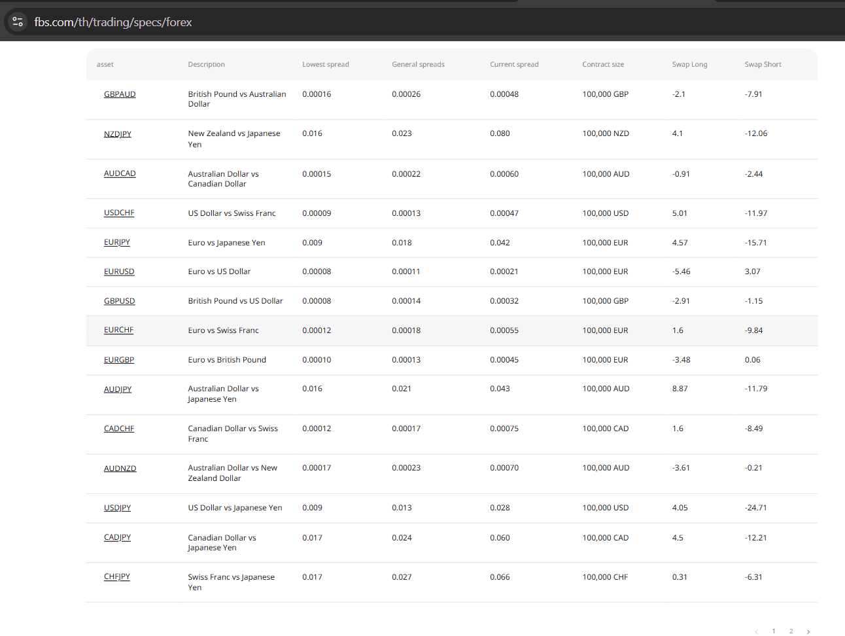Image resolution: width=845 pixels, height=636 pixels.
Task: Open the EURGBP asset link
Action: tap(119, 360)
